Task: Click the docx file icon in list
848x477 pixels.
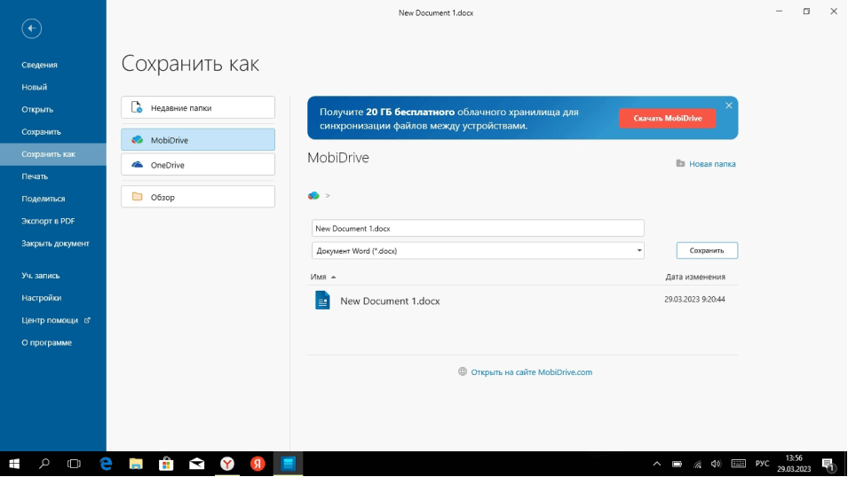Action: [322, 300]
